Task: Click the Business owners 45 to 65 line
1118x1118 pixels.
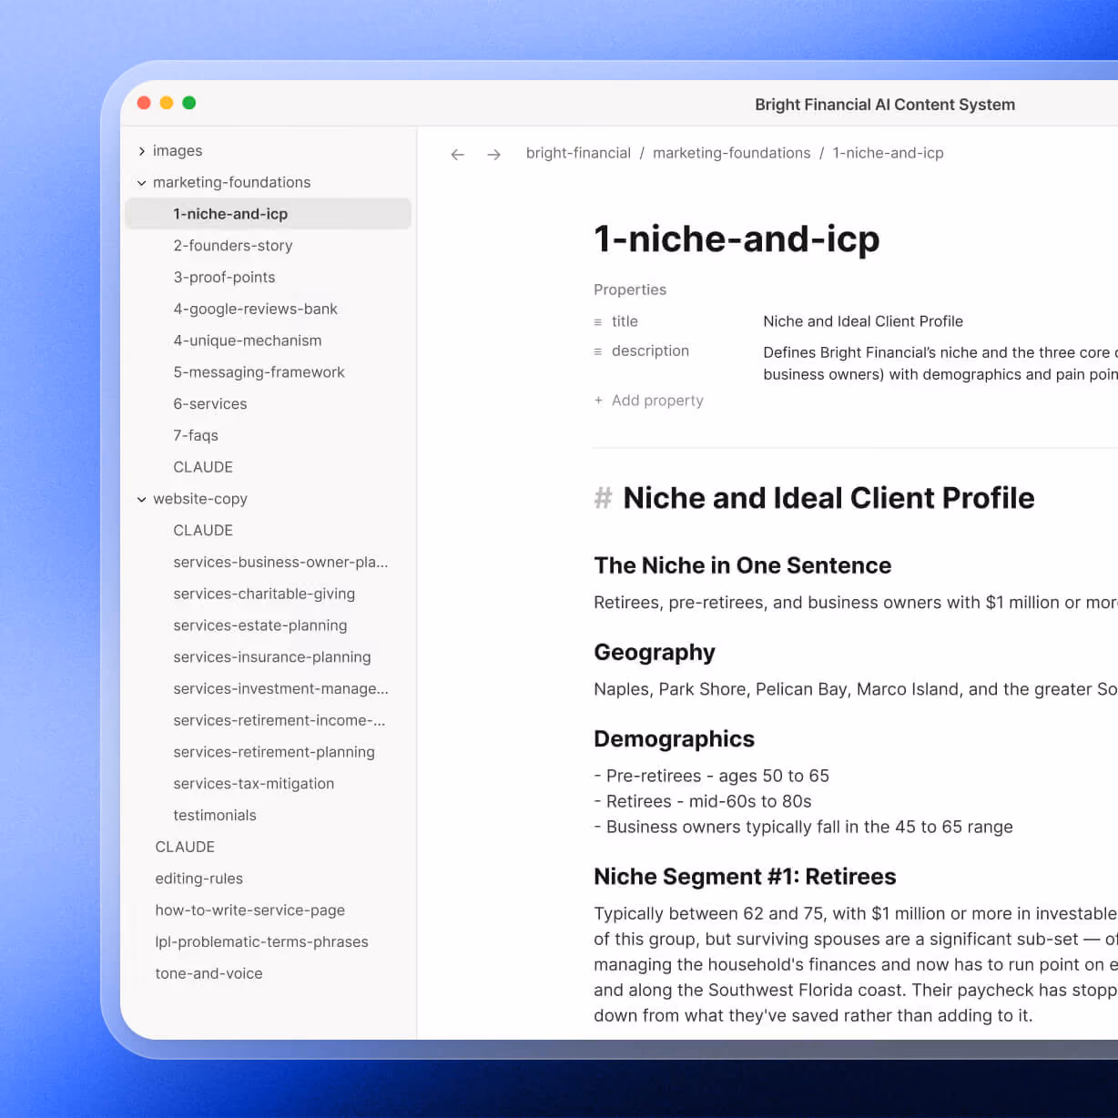Action: tap(803, 828)
